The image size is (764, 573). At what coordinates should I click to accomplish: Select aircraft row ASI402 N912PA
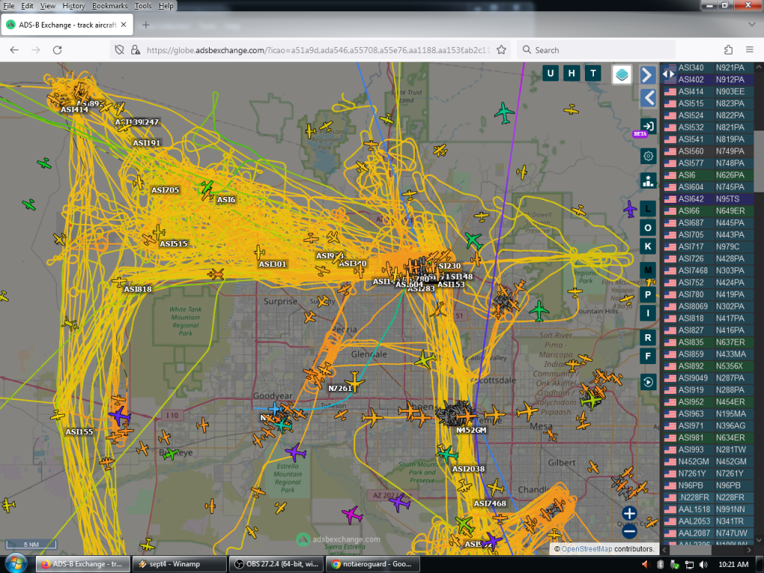708,79
